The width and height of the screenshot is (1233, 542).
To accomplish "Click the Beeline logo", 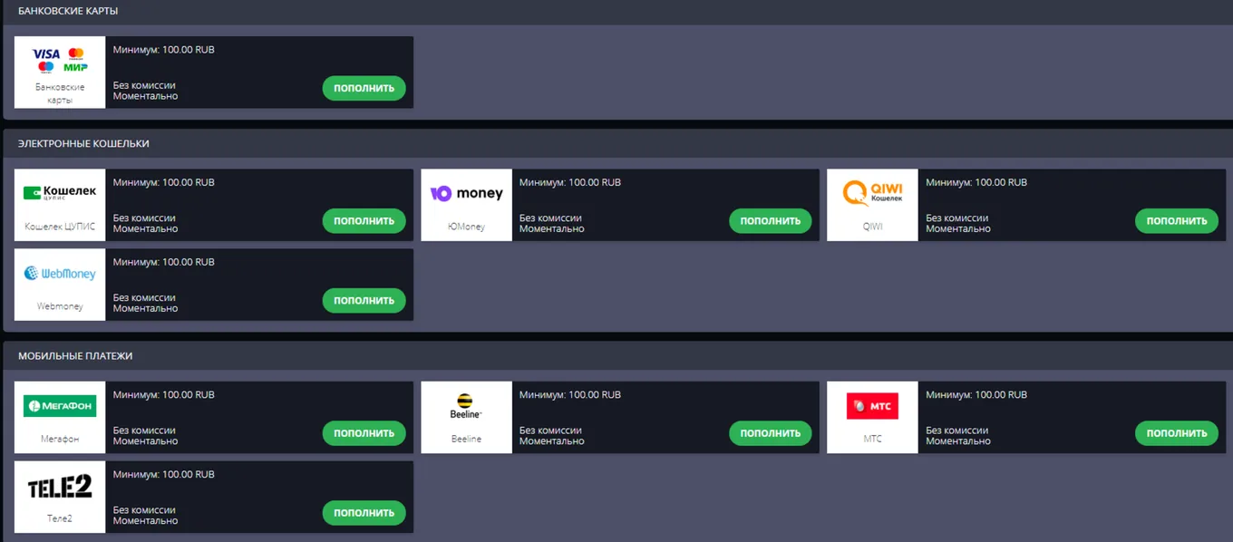I will pyautogui.click(x=466, y=406).
